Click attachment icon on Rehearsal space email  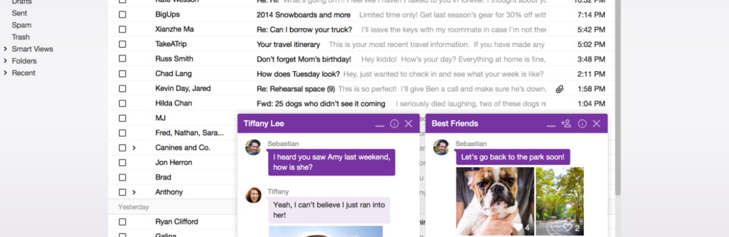[x=559, y=89]
